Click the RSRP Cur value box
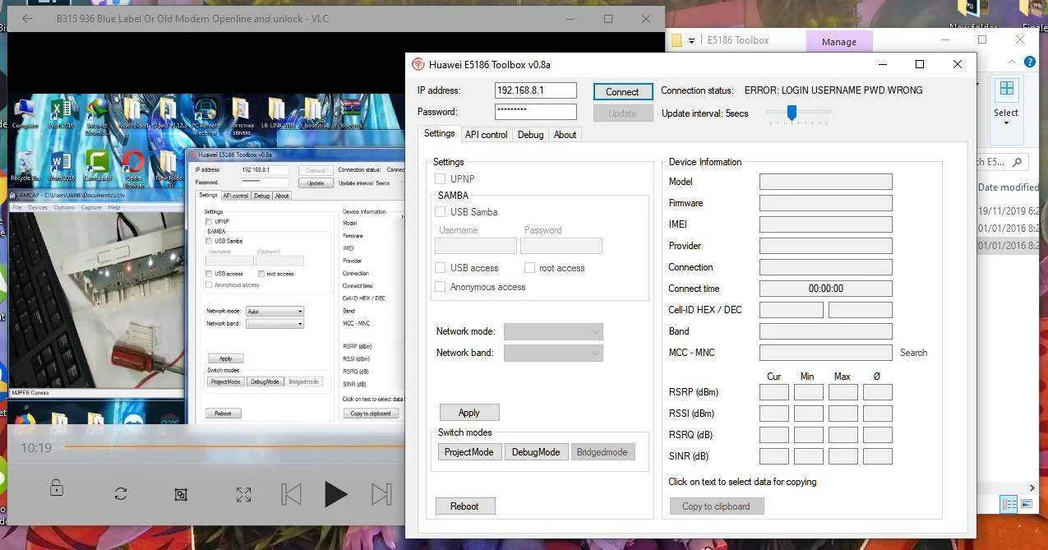 coord(773,392)
